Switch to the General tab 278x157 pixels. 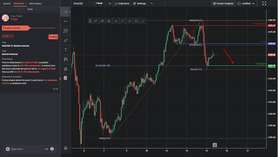pos(7,3)
